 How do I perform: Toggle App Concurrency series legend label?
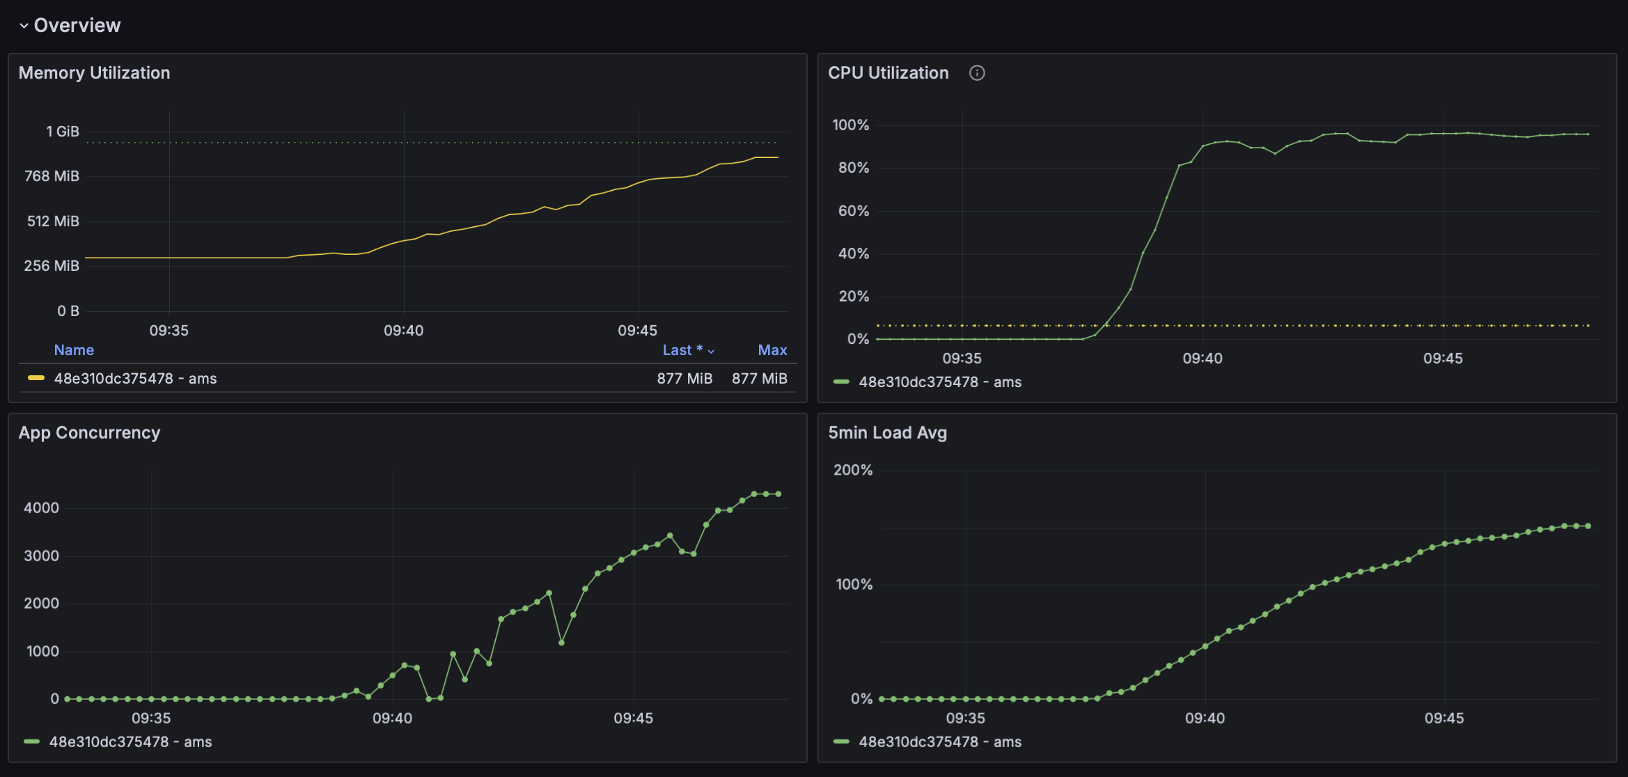[130, 742]
